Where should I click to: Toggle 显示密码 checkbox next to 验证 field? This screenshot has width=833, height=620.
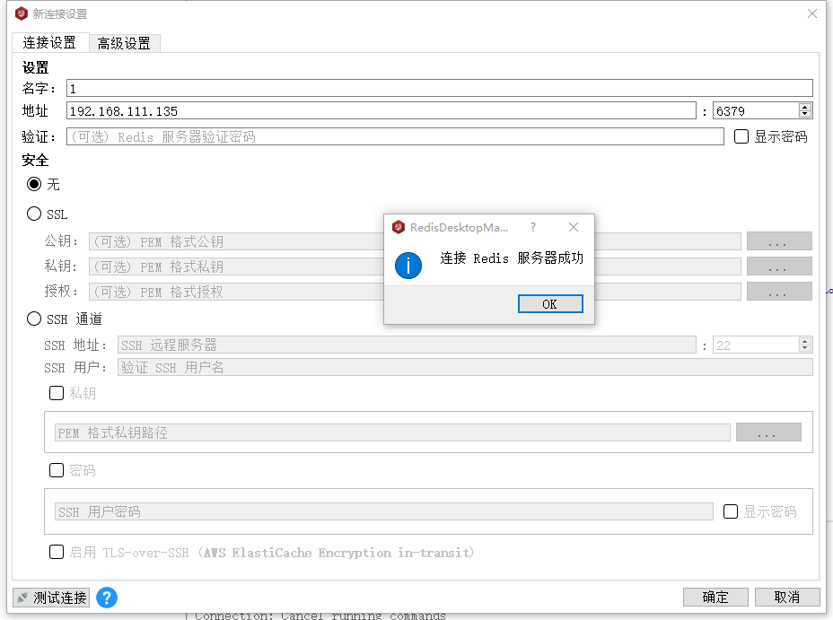click(x=741, y=136)
